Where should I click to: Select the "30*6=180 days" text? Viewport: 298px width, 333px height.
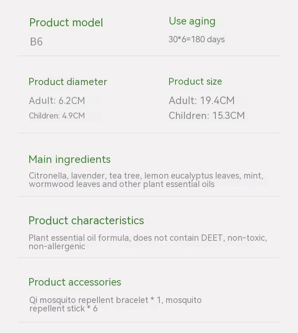[197, 40]
